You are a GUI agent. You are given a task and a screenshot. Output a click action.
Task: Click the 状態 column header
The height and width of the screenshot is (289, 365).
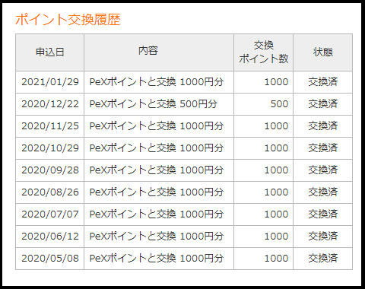(323, 52)
